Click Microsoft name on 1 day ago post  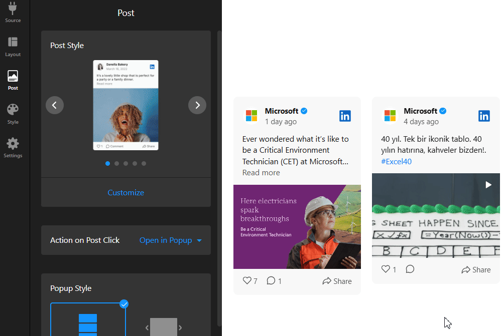point(282,111)
